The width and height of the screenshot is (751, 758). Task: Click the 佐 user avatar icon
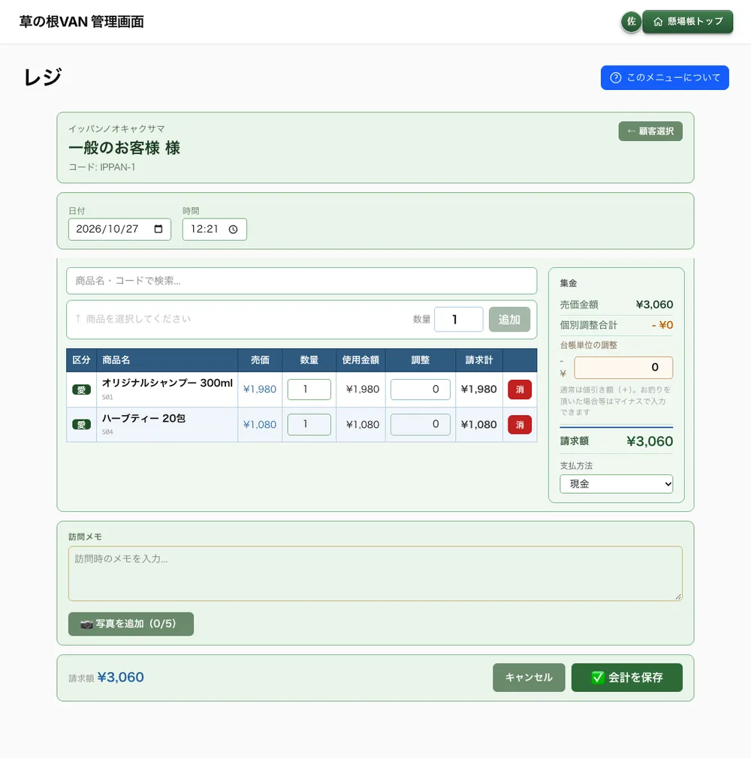632,22
